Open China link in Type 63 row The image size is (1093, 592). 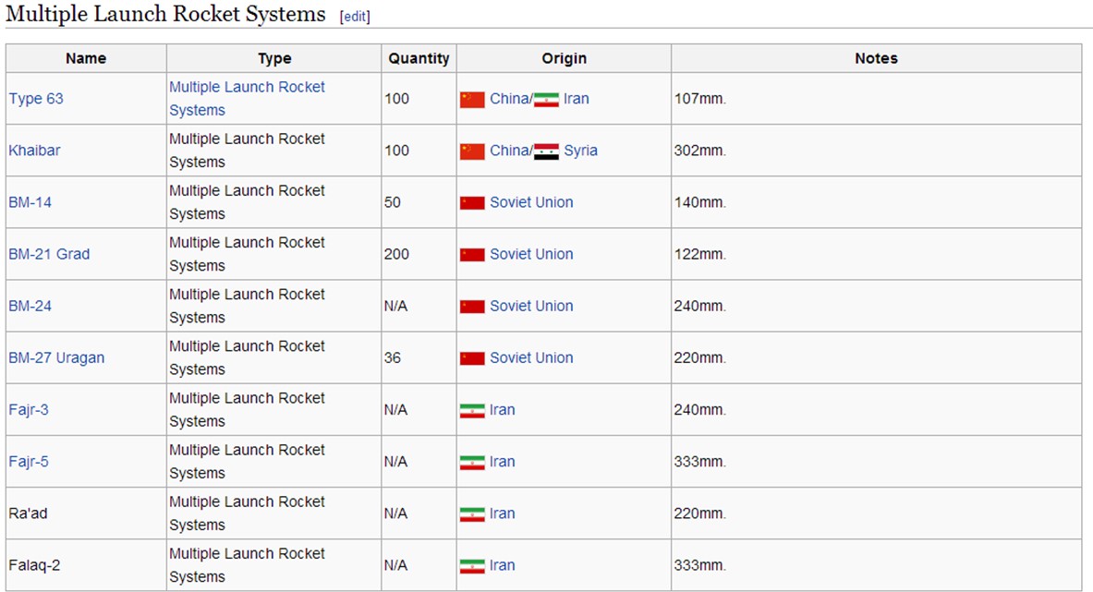pyautogui.click(x=510, y=99)
